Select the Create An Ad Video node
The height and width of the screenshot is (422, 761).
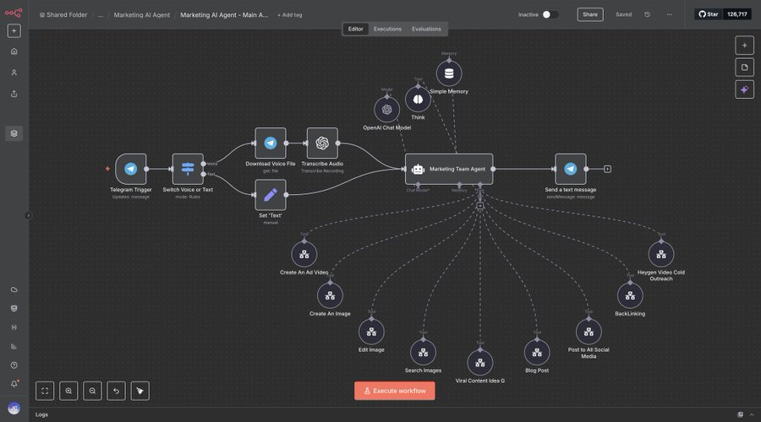point(304,254)
